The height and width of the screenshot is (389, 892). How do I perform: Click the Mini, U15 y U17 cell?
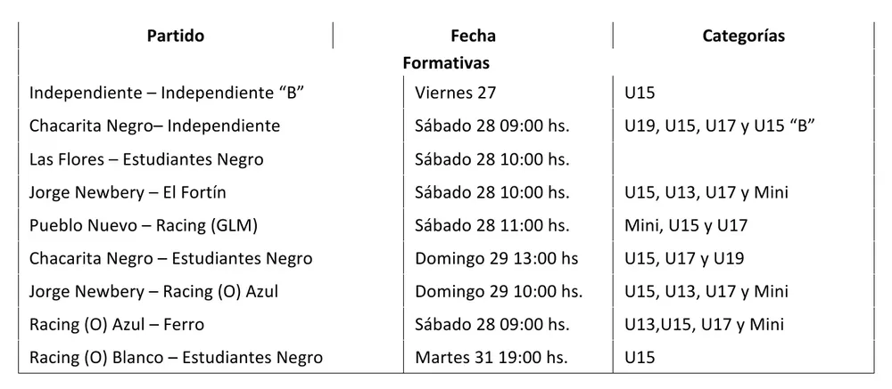pos(686,225)
